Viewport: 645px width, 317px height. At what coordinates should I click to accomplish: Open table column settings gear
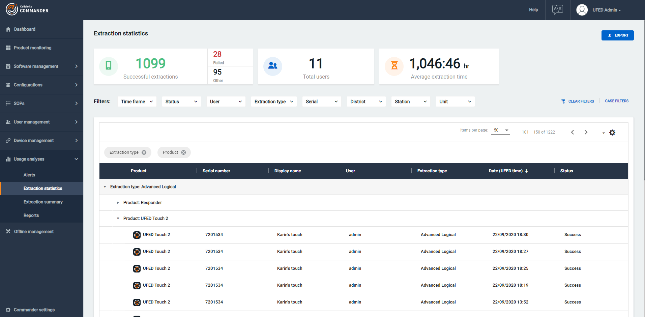click(612, 133)
